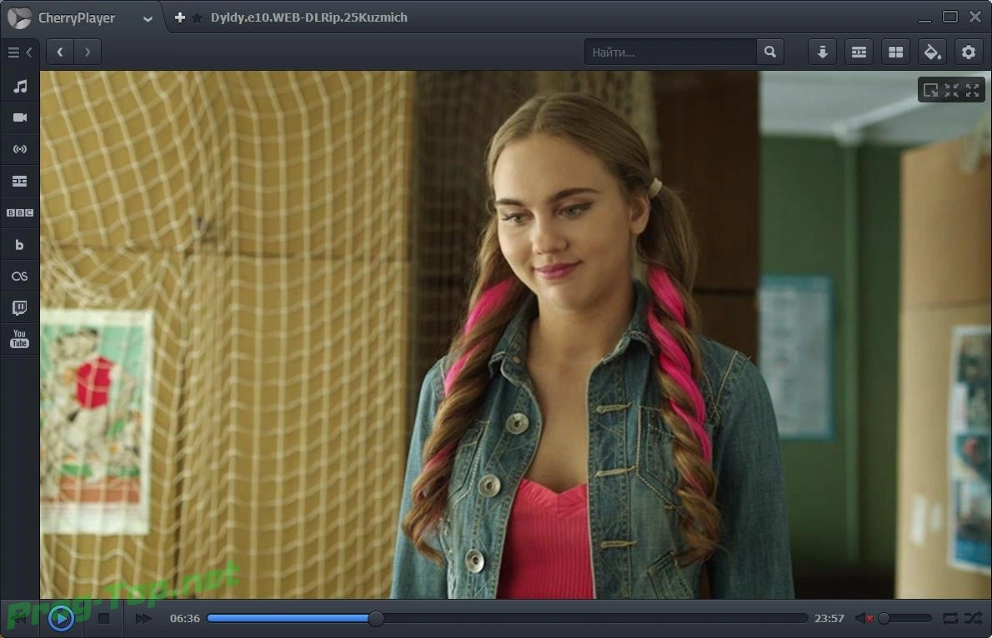Open the Radio broadcast section
This screenshot has width=992, height=638.
coord(20,149)
